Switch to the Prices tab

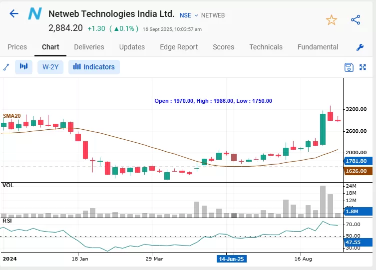coord(17,47)
